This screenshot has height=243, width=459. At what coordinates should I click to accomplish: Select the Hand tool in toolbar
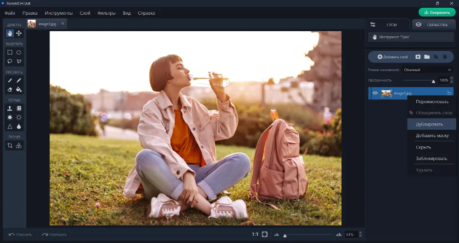point(10,33)
